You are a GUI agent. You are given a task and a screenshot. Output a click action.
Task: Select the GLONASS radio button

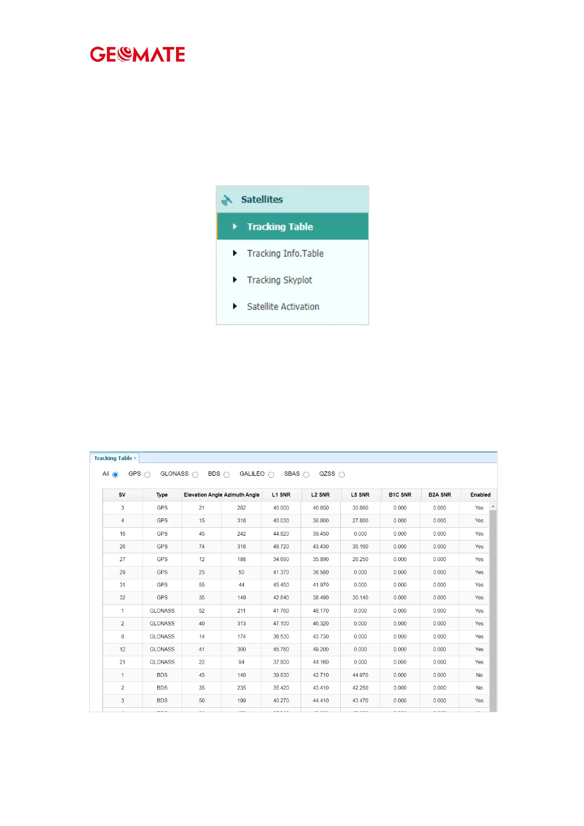tap(195, 474)
